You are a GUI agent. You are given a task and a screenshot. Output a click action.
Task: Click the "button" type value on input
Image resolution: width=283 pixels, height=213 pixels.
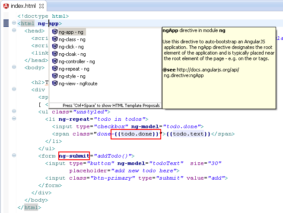point(101,163)
